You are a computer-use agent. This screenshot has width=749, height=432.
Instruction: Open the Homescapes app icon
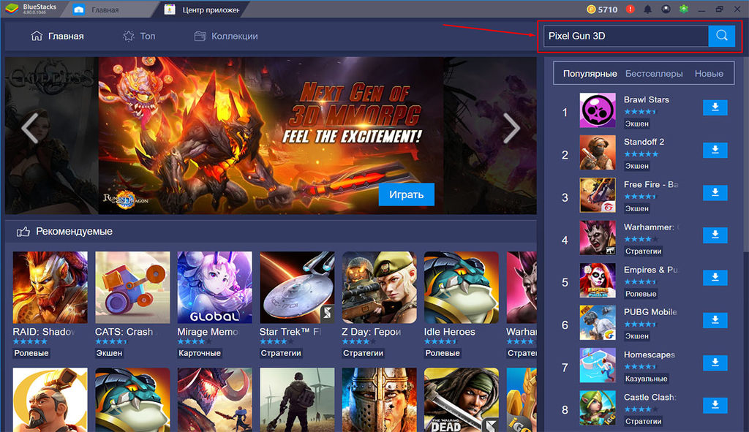pos(598,365)
